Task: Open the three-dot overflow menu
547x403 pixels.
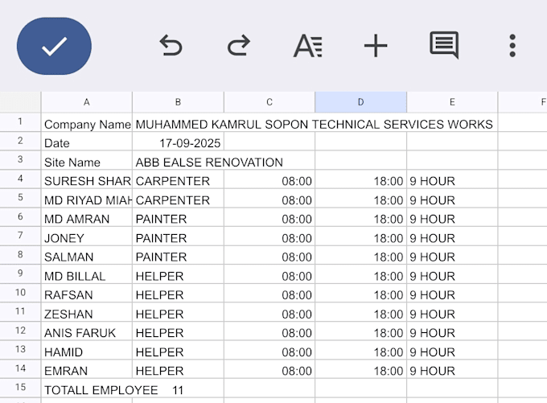Action: (x=512, y=45)
